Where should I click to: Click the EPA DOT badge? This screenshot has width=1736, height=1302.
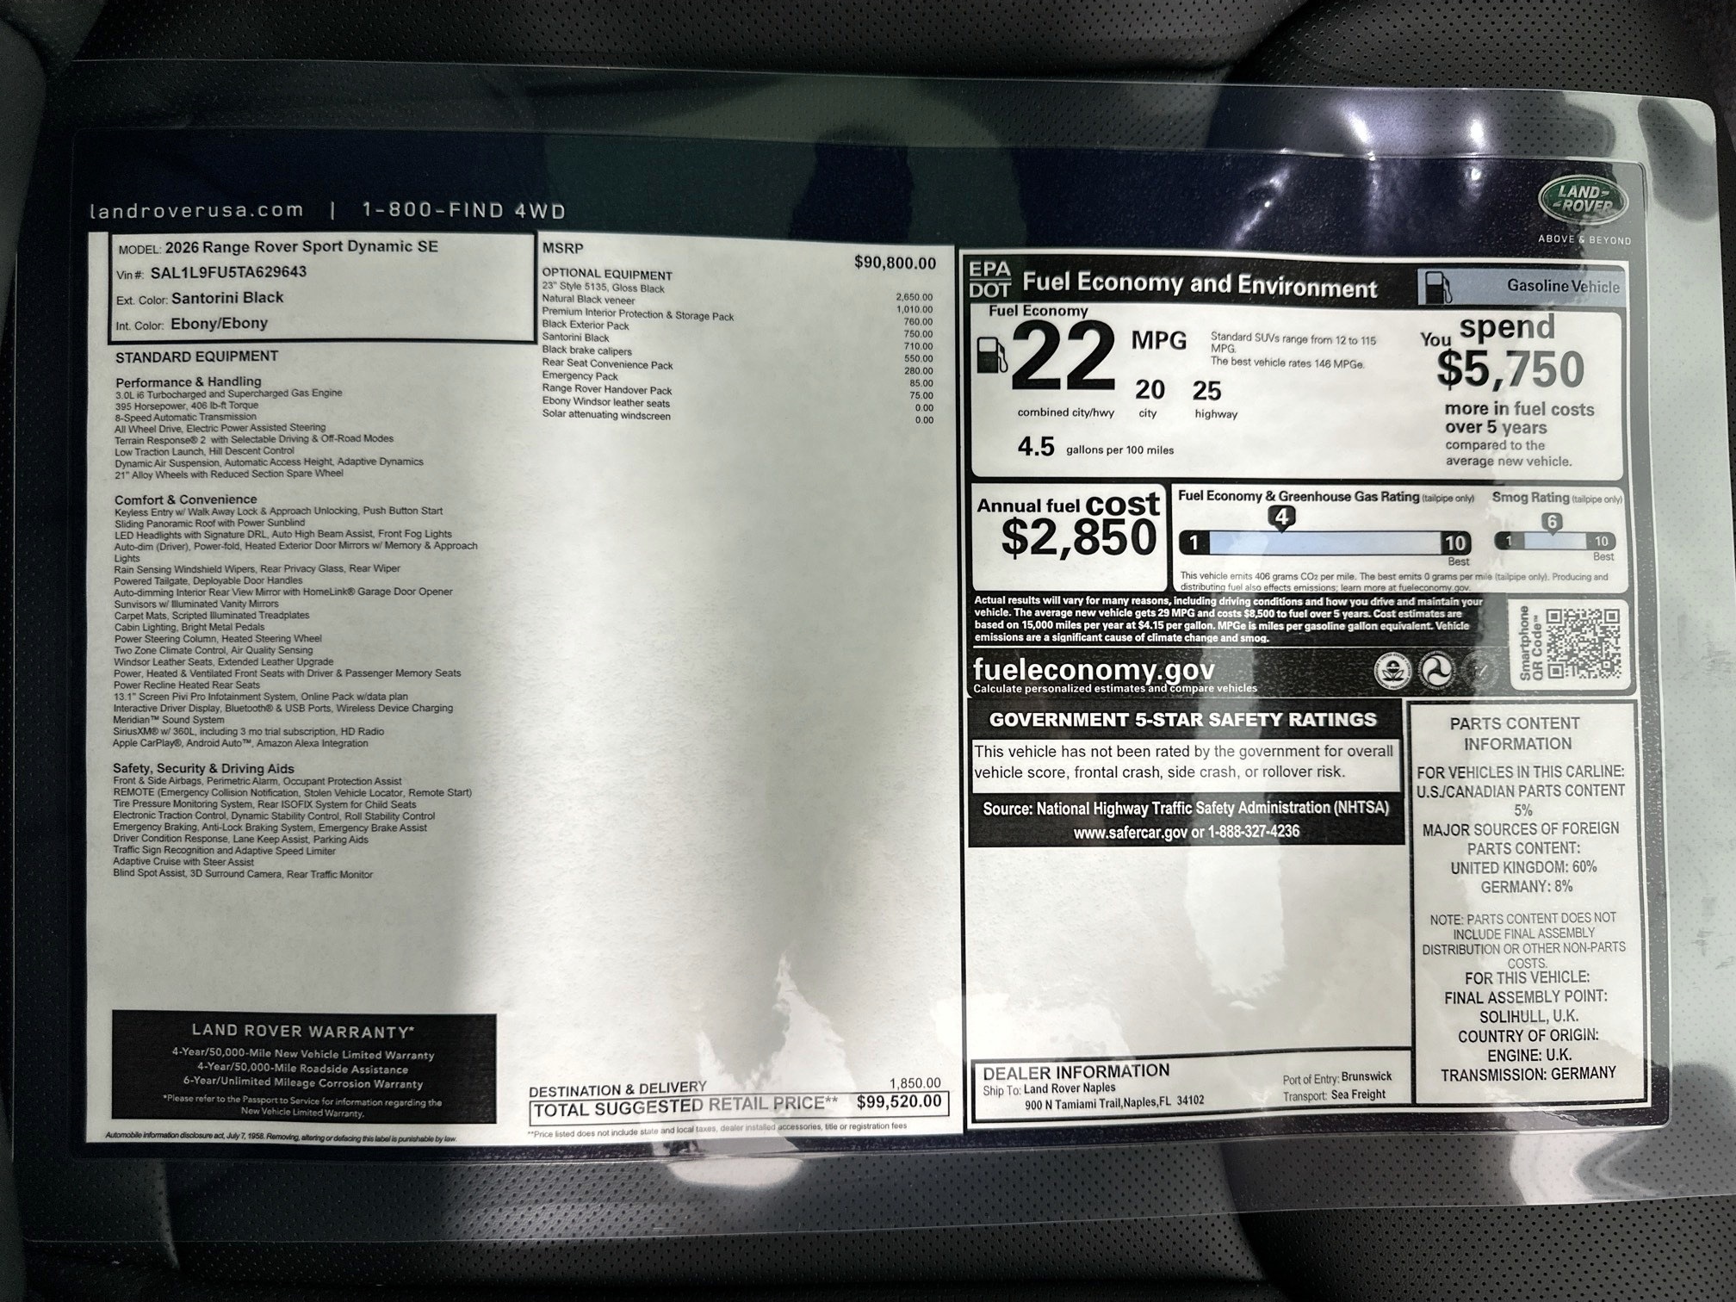(x=989, y=280)
